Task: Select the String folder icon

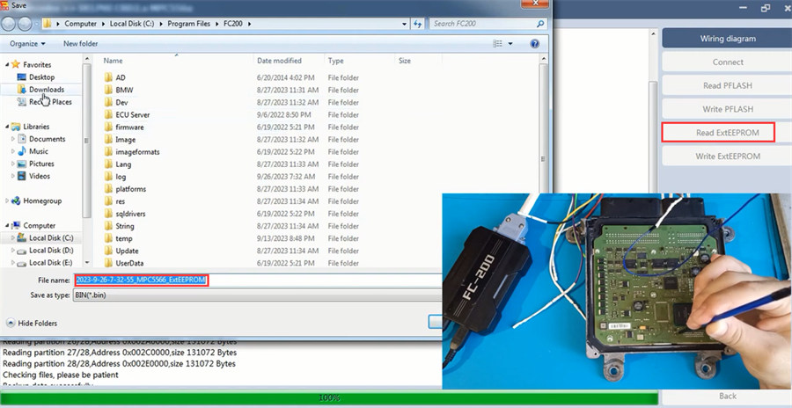Action: pos(108,226)
